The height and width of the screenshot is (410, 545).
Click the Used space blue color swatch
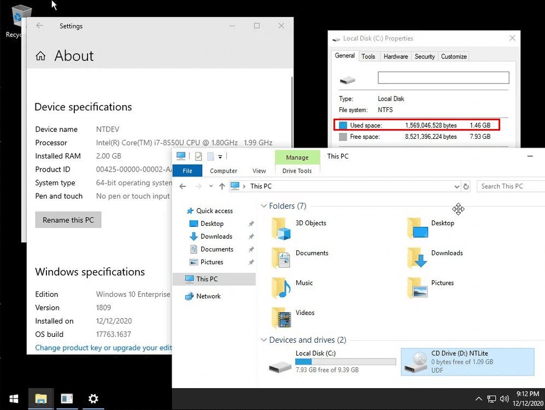343,125
